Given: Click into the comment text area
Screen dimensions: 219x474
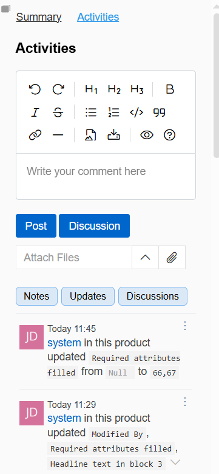Looking at the screenshot, I should 106,176.
